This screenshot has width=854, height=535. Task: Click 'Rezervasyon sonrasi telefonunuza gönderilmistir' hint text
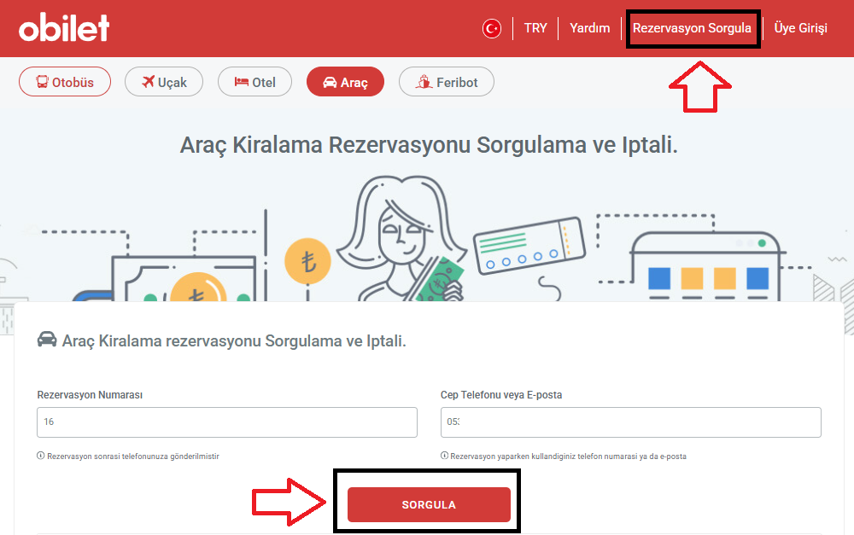[133, 456]
